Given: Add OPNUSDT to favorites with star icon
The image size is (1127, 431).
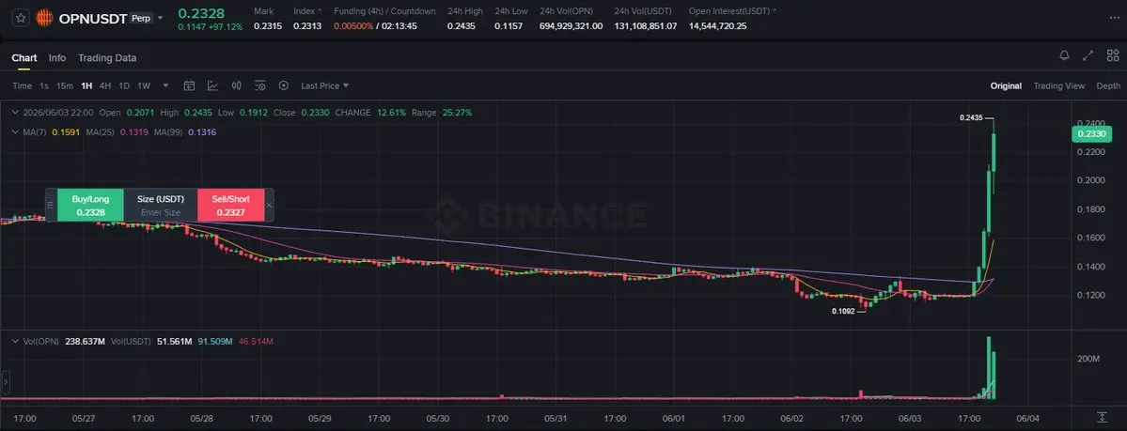Looking at the screenshot, I should 21,18.
